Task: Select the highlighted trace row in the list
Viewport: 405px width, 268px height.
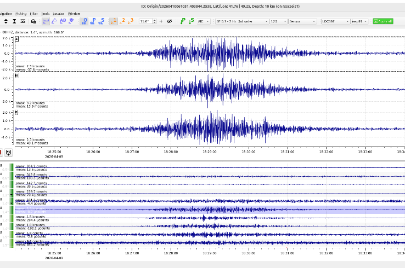Action: tap(210, 210)
